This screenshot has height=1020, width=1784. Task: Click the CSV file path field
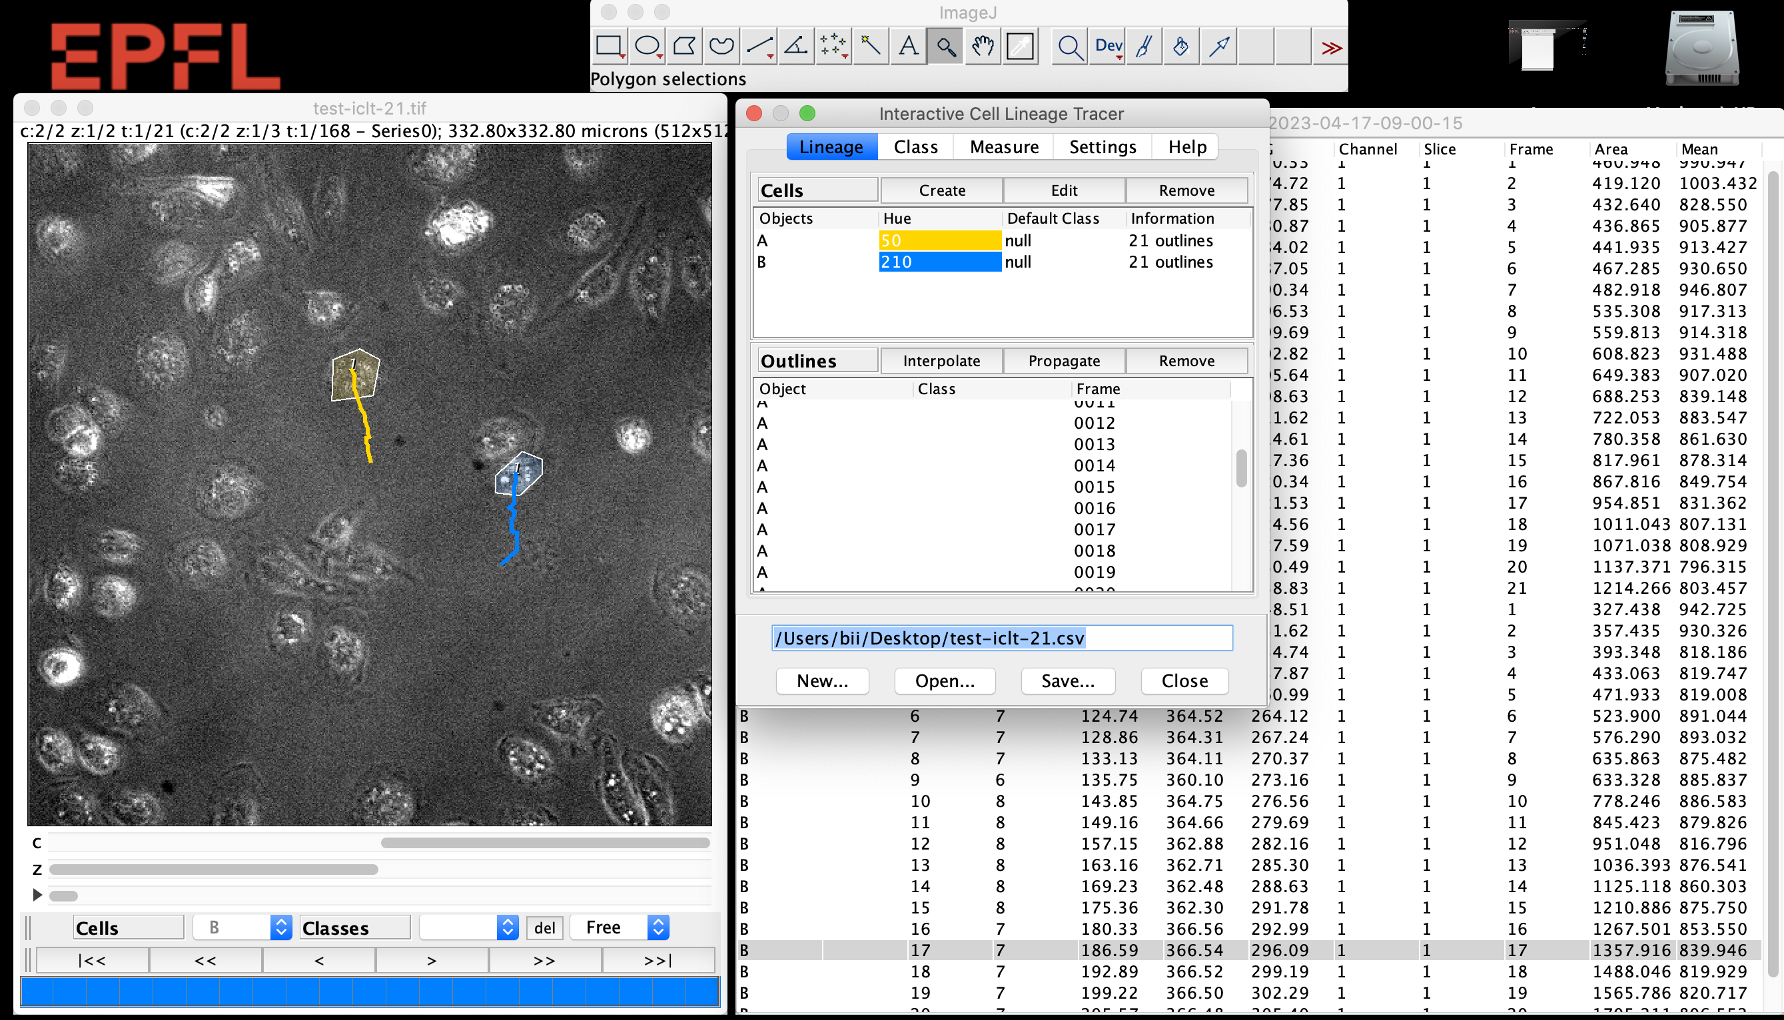(x=1001, y=638)
